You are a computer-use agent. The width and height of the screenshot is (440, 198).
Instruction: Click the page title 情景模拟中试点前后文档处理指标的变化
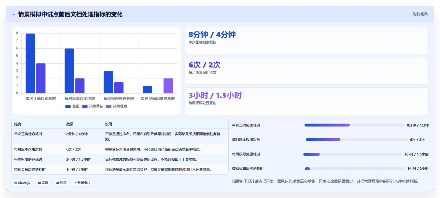pyautogui.click(x=70, y=14)
